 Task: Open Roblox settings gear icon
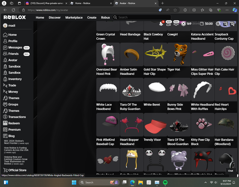point(218,24)
